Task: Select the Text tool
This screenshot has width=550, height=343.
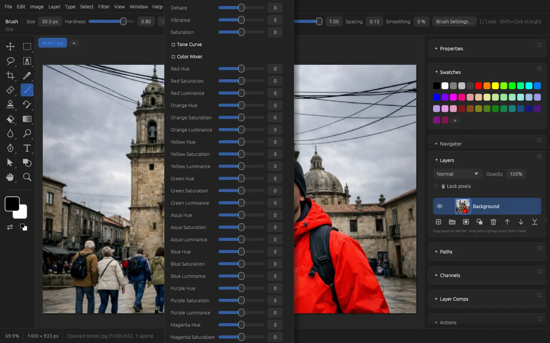Action: (27, 148)
